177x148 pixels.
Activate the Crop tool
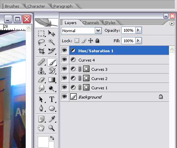point(41,51)
